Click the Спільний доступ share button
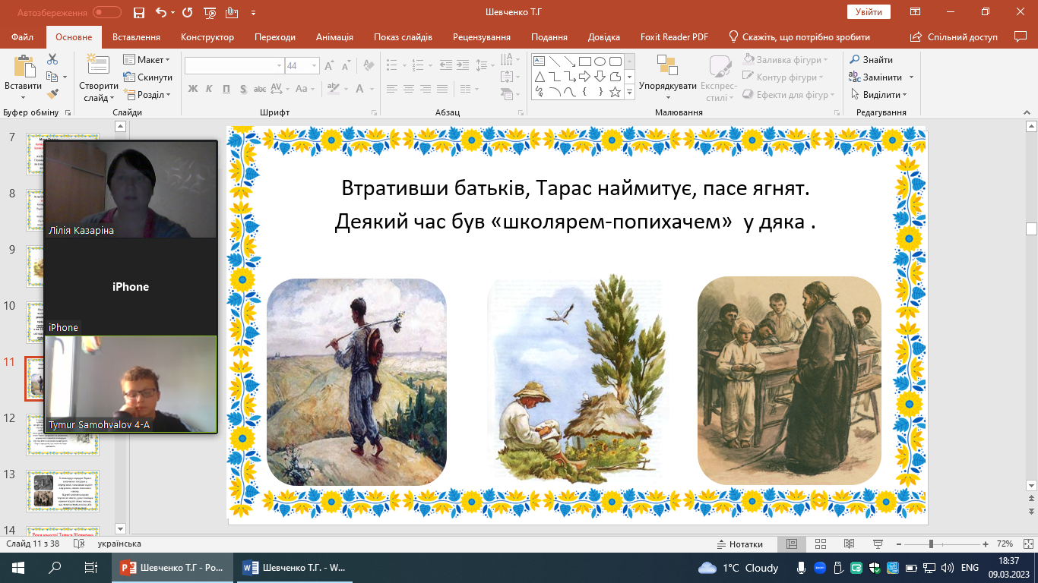Image resolution: width=1038 pixels, height=583 pixels. 954,37
